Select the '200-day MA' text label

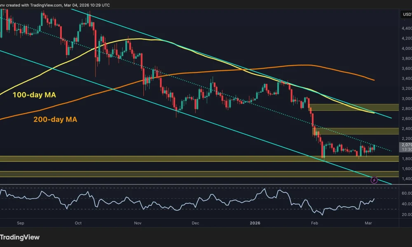point(55,120)
